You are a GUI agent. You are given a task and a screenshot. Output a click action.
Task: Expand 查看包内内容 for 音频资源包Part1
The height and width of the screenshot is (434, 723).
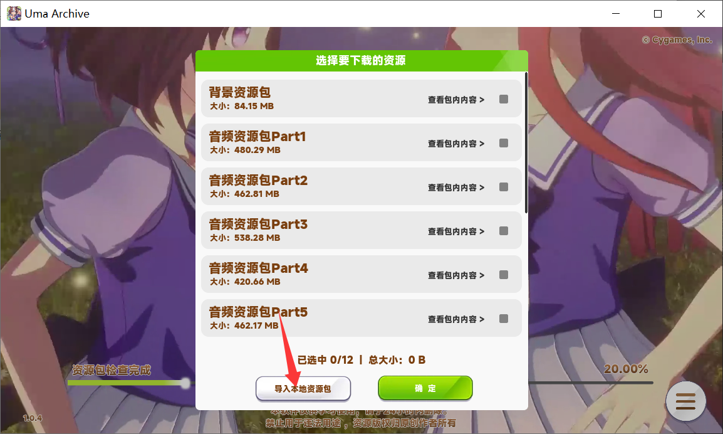(456, 144)
